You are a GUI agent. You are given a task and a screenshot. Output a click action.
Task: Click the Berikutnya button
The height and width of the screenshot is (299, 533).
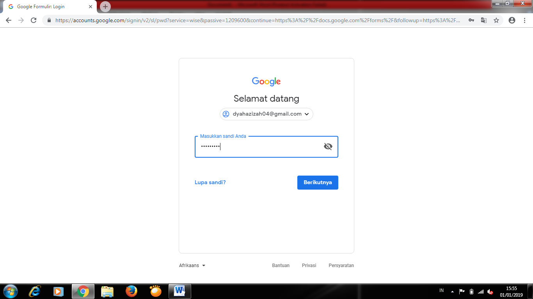[x=318, y=183]
